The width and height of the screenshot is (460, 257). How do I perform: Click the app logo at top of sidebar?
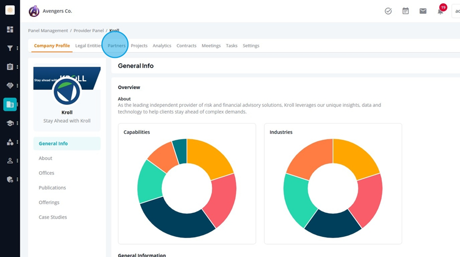(10, 10)
